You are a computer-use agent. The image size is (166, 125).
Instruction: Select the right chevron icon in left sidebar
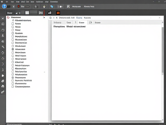pyautogui.click(x=3, y=64)
